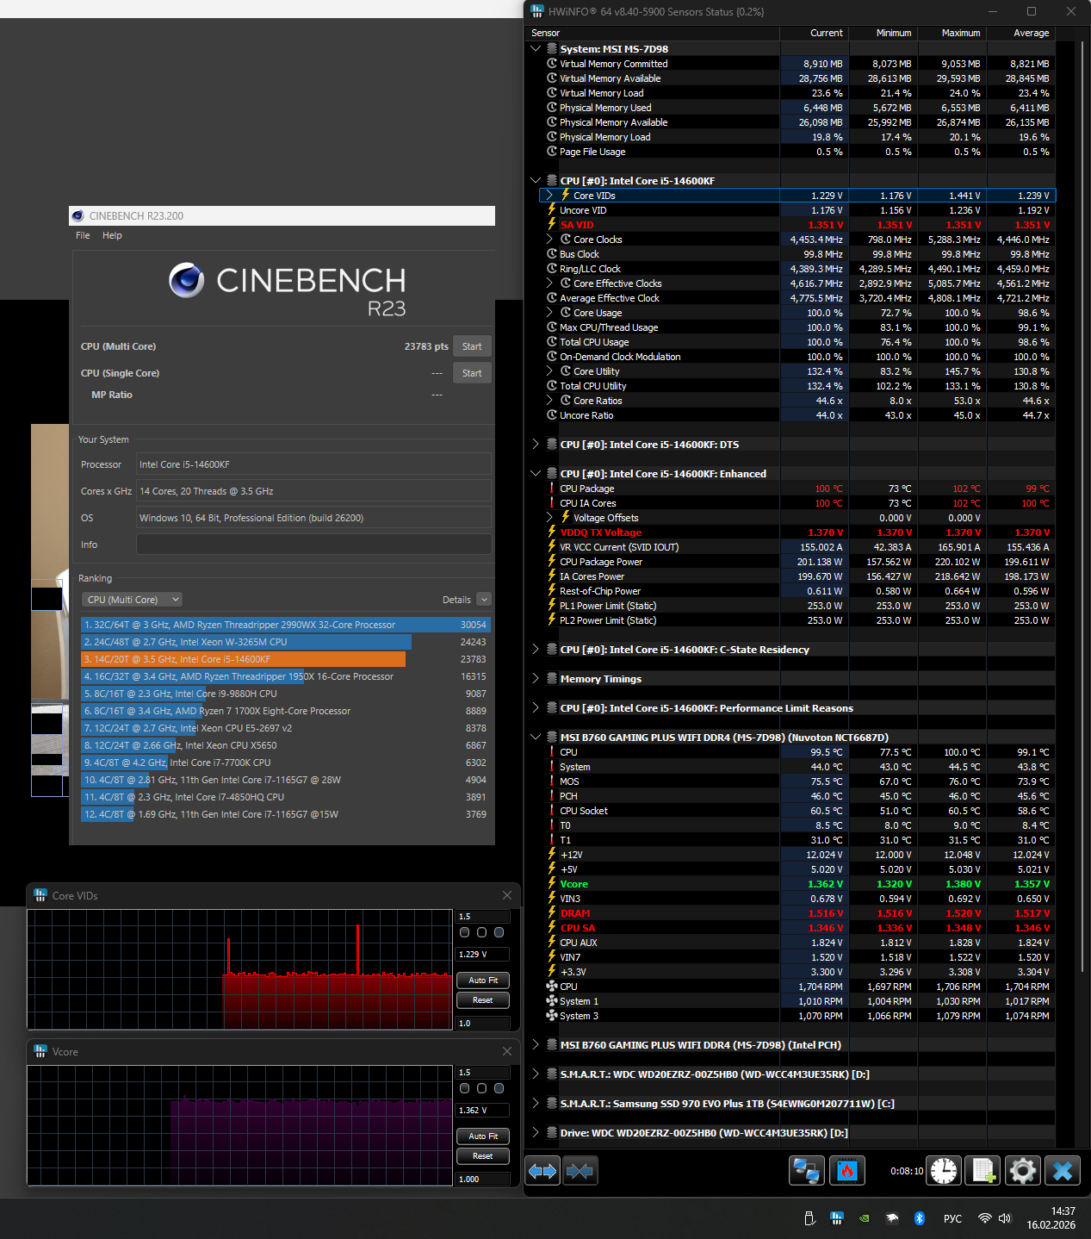The width and height of the screenshot is (1091, 1239).
Task: Click the Cinebench logo sphere icon
Action: coord(187,280)
